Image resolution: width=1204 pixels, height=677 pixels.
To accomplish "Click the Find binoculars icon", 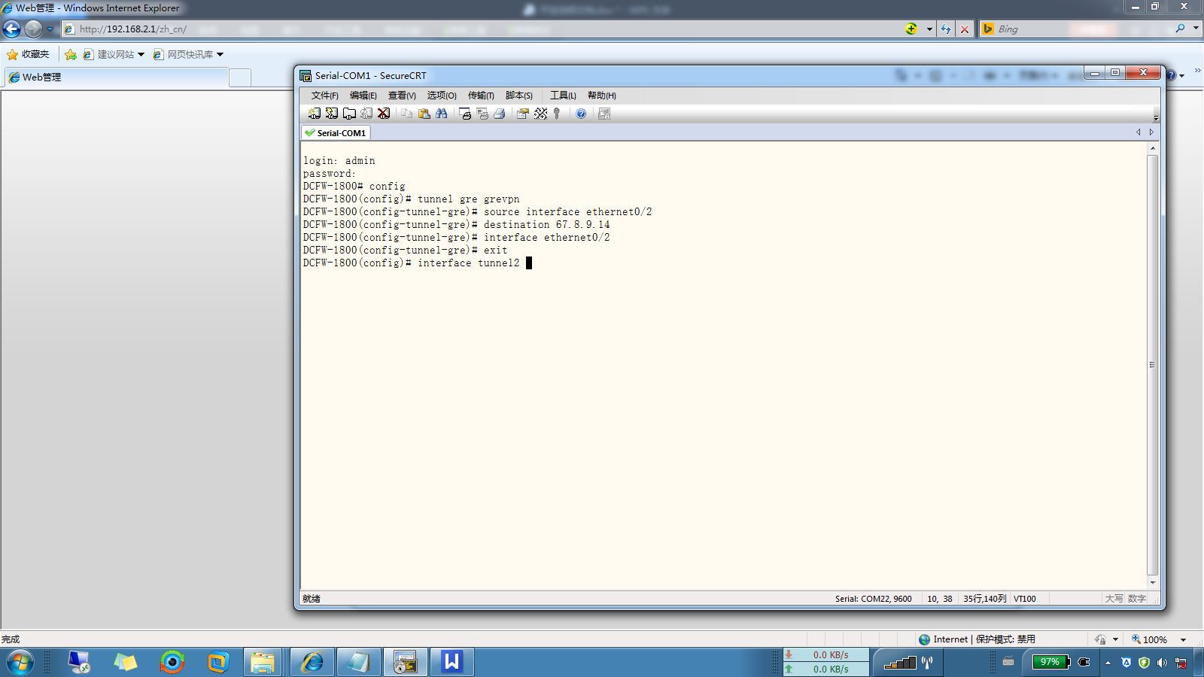I will [442, 114].
